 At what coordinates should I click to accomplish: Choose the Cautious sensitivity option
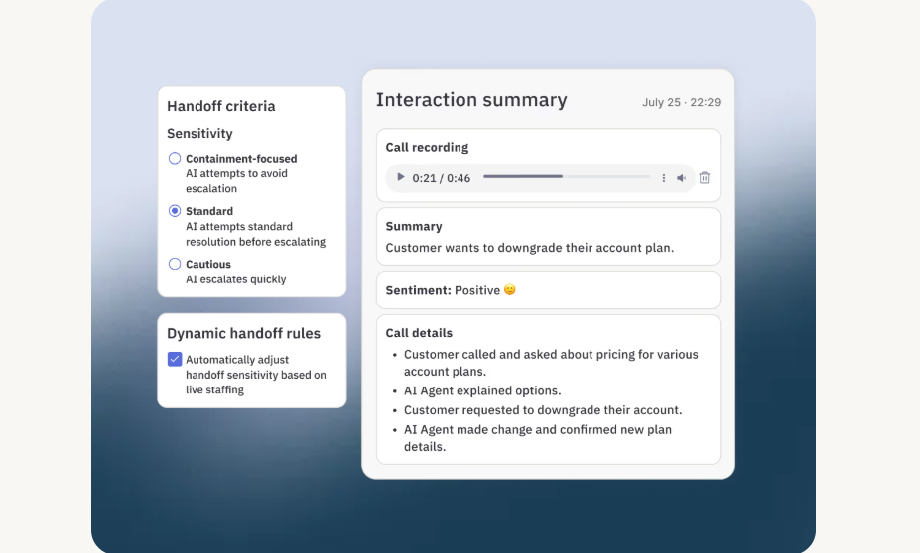click(175, 264)
